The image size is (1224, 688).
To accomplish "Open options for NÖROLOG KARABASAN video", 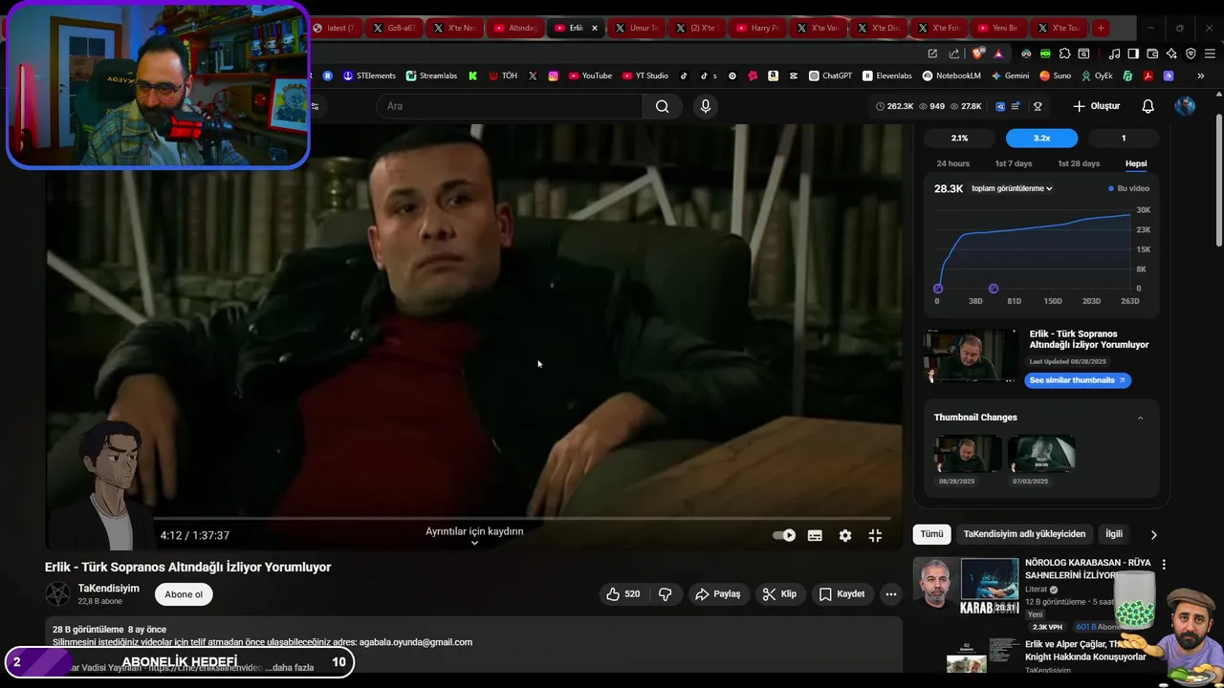I will pyautogui.click(x=1164, y=565).
